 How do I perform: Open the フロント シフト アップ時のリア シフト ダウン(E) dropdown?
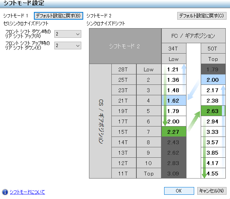click(68, 46)
